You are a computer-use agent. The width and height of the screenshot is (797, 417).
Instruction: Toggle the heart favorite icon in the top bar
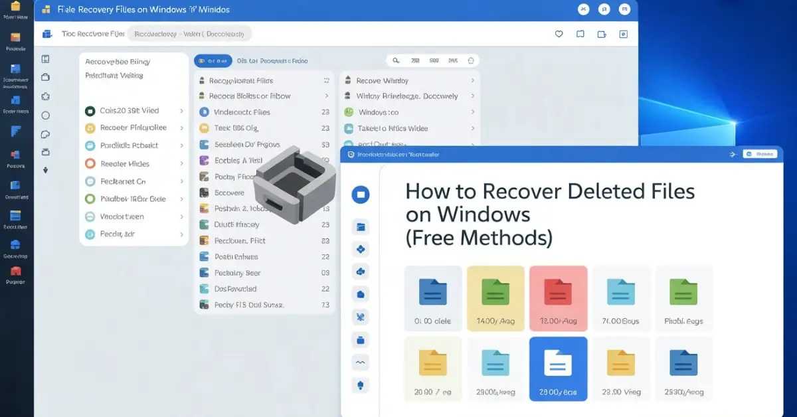(x=559, y=33)
